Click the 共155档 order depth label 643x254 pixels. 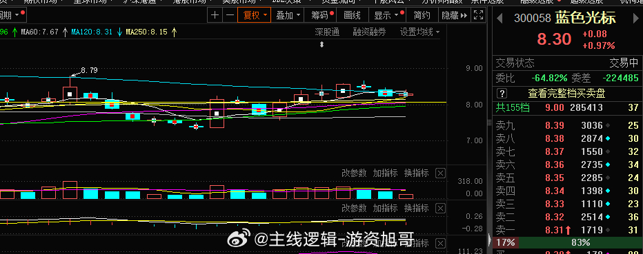coord(513,107)
